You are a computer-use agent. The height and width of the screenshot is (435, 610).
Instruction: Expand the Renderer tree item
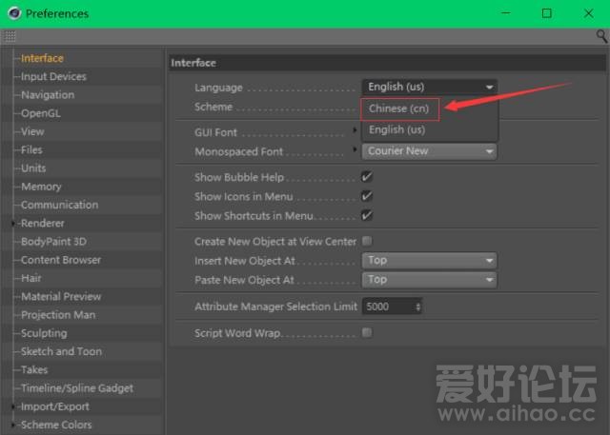[13, 224]
